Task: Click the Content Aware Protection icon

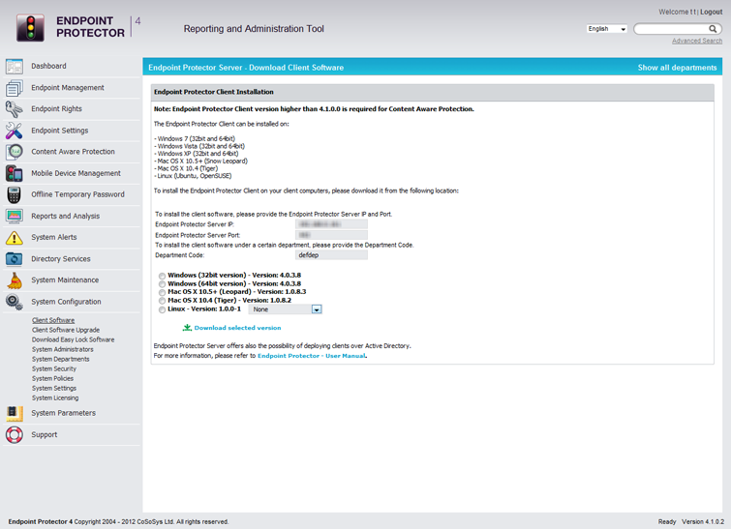Action: 14,152
